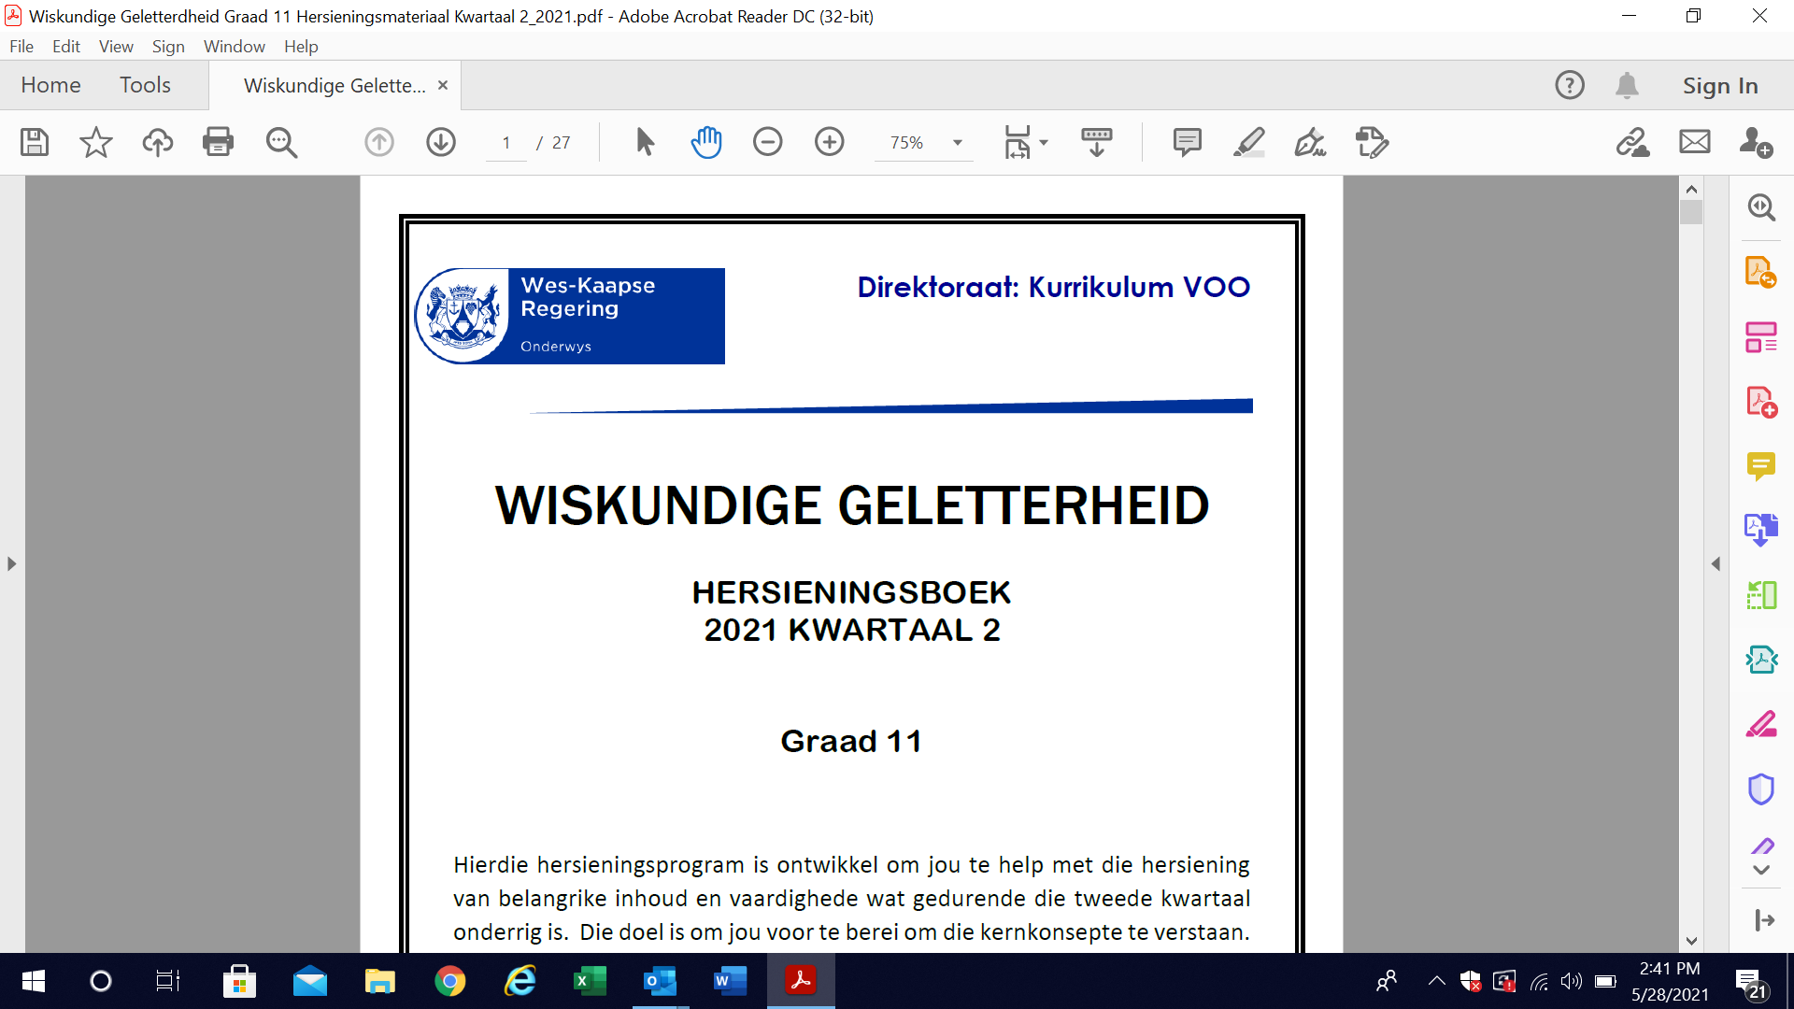Open the notifications bell
1794x1009 pixels.
coord(1627,85)
